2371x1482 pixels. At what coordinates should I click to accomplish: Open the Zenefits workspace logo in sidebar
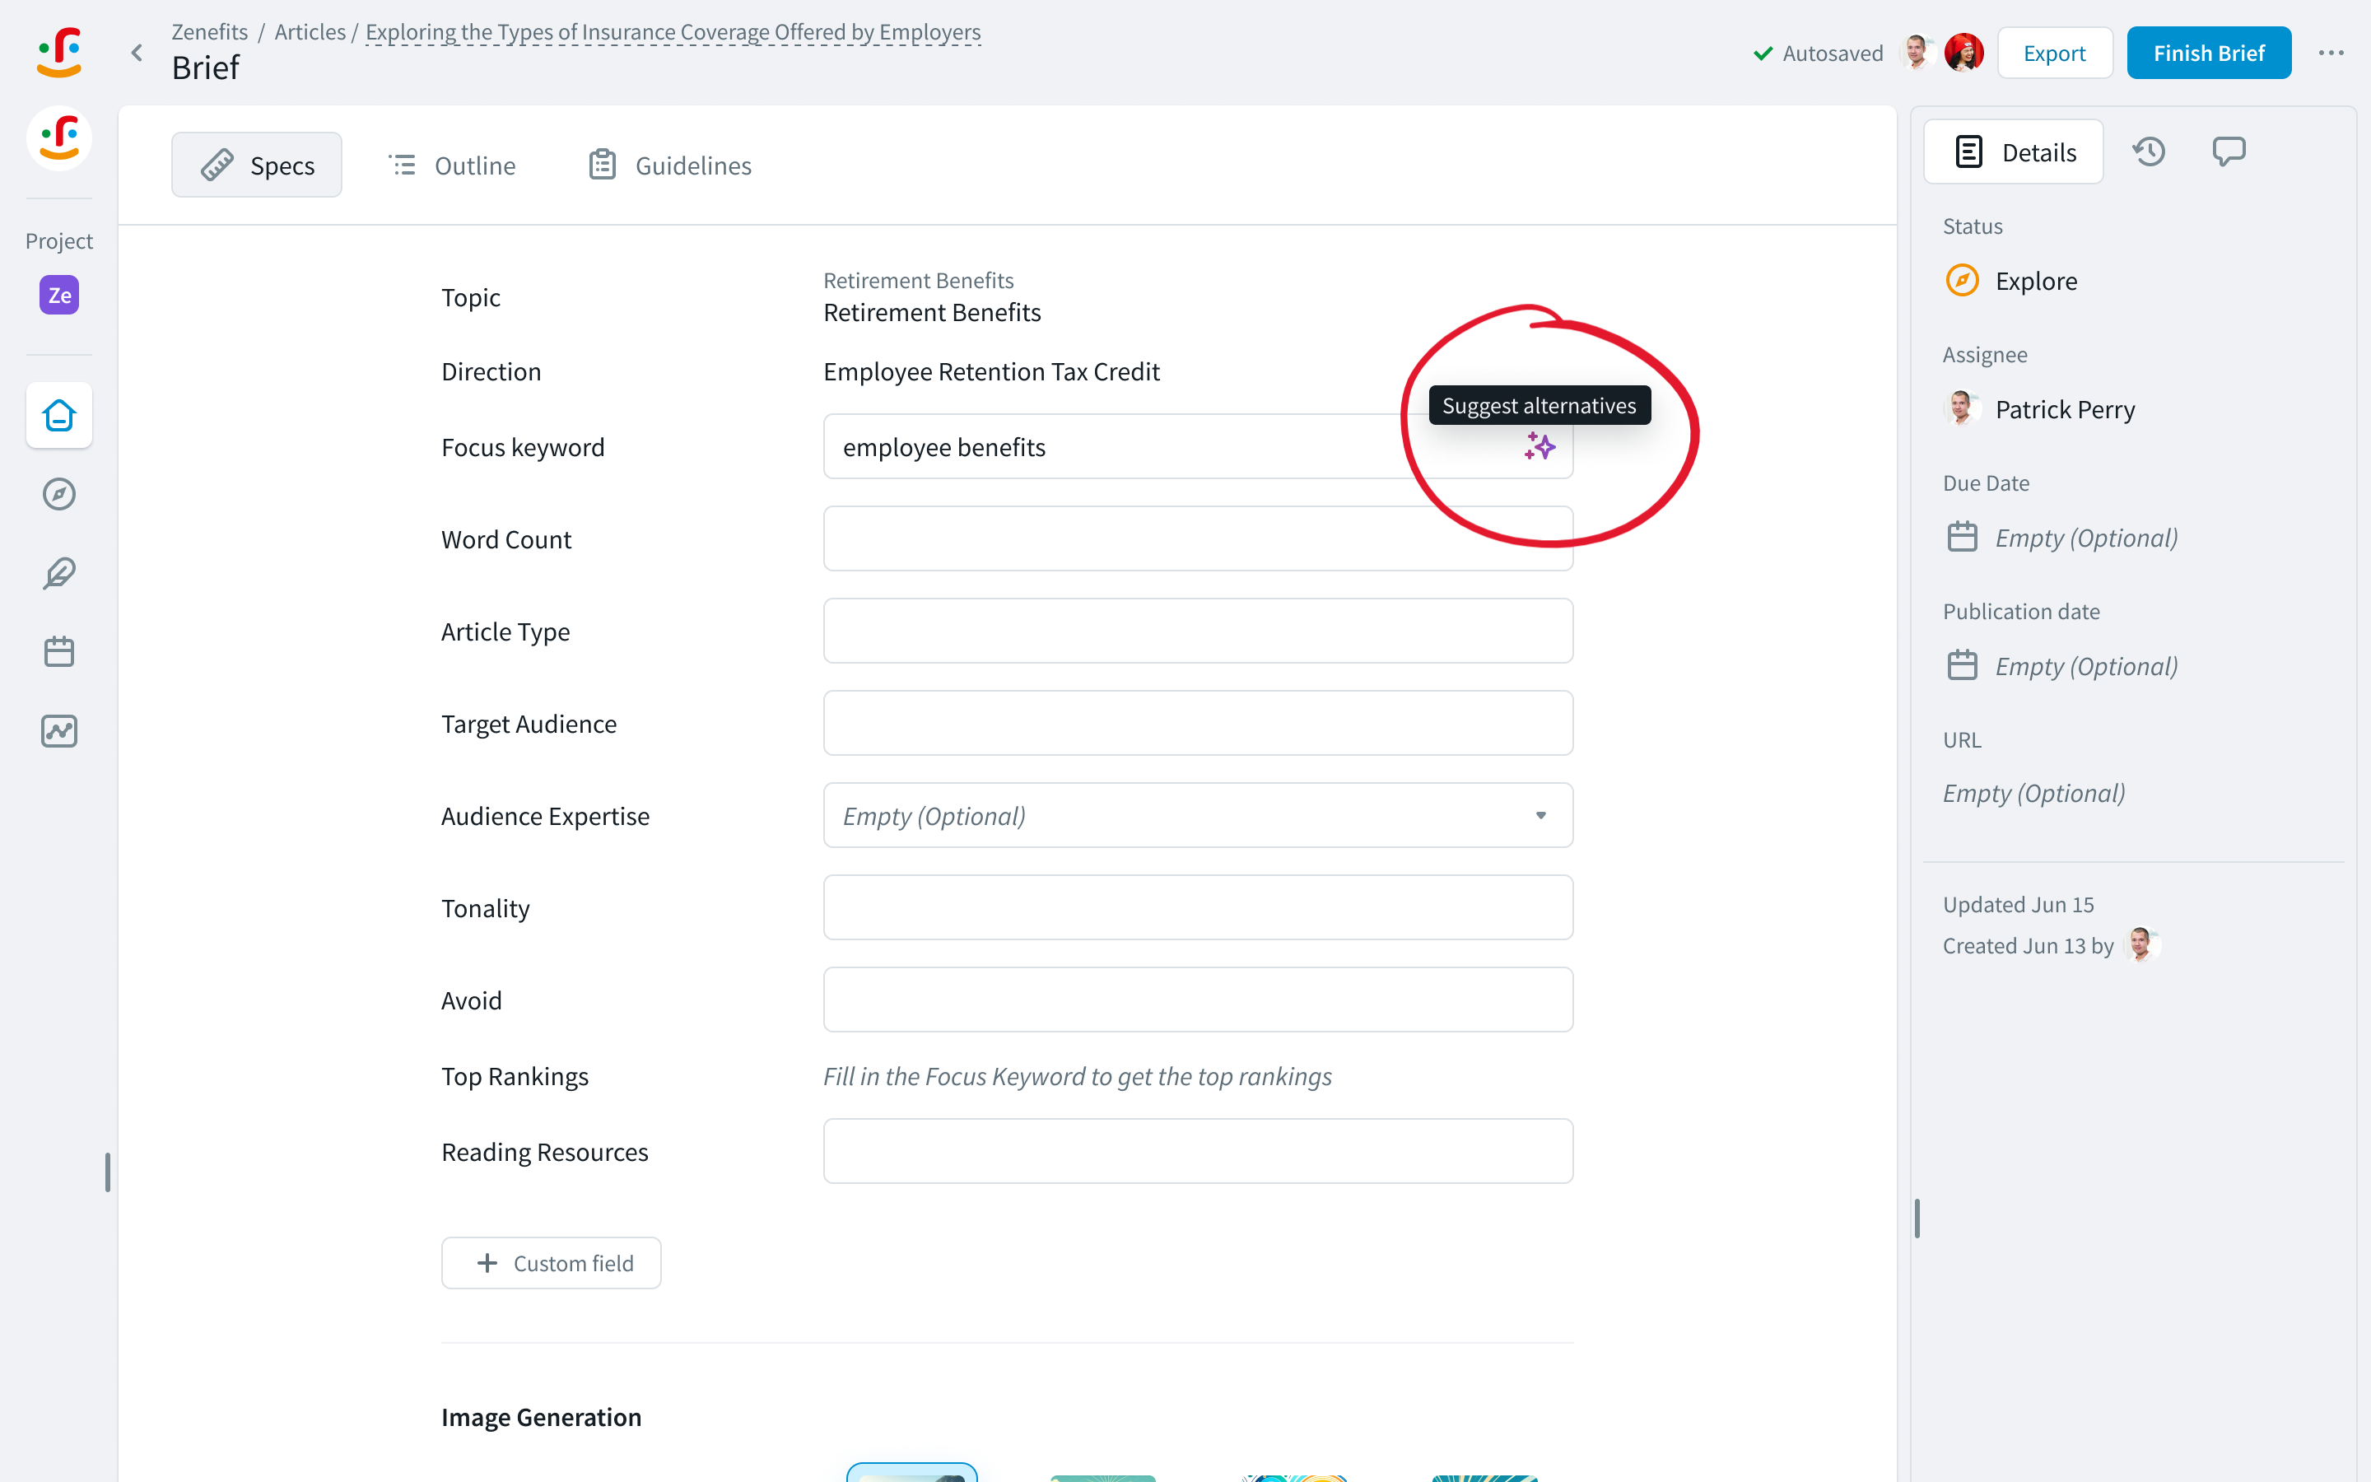pyautogui.click(x=58, y=138)
